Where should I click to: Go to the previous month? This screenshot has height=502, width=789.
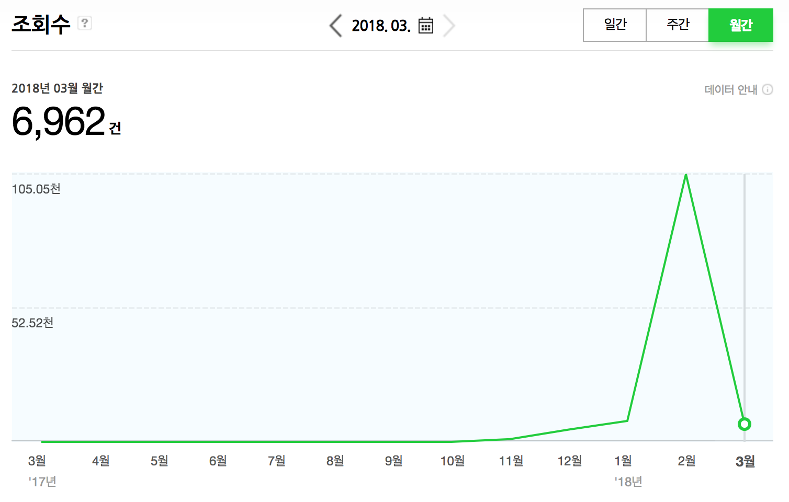click(335, 26)
